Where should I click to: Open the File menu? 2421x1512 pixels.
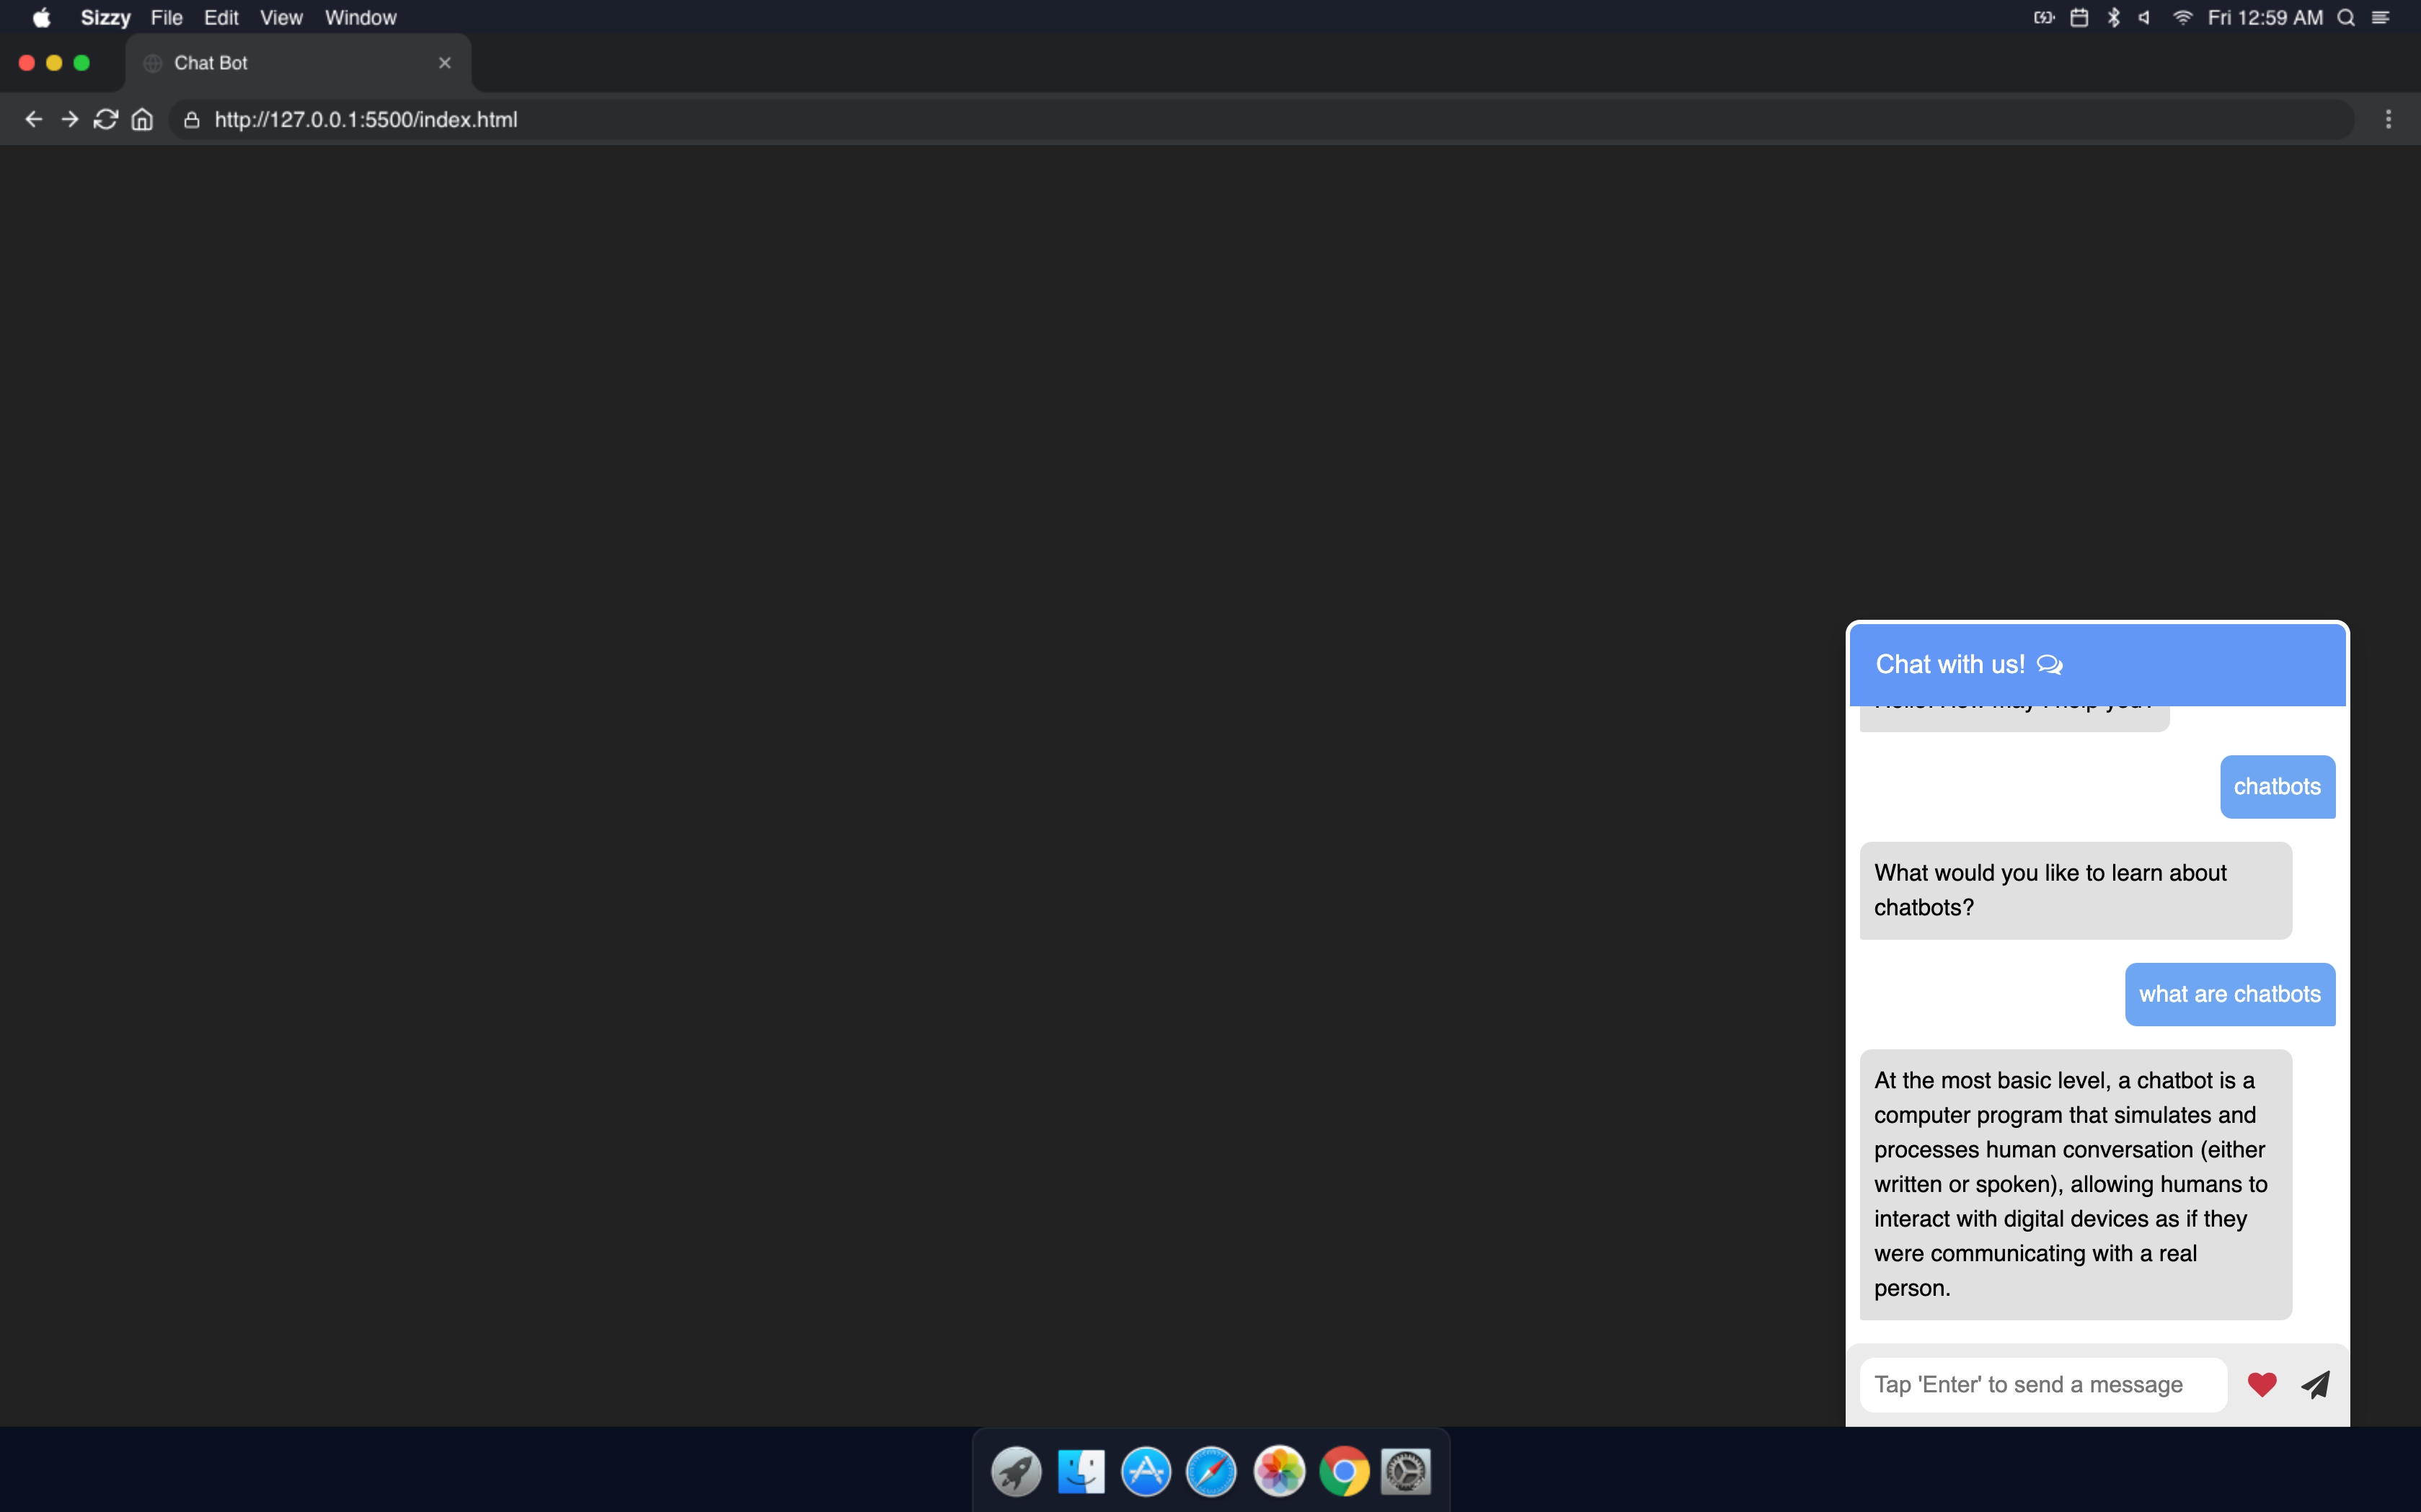[166, 17]
